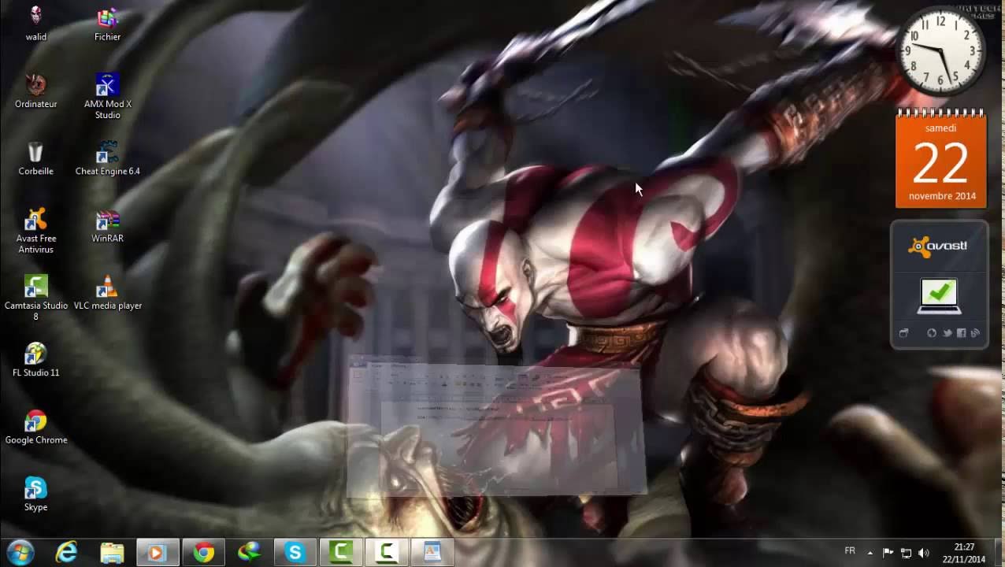Switch to white-background Camtasia taskbar button
This screenshot has height=567, width=1005.
[x=387, y=553]
